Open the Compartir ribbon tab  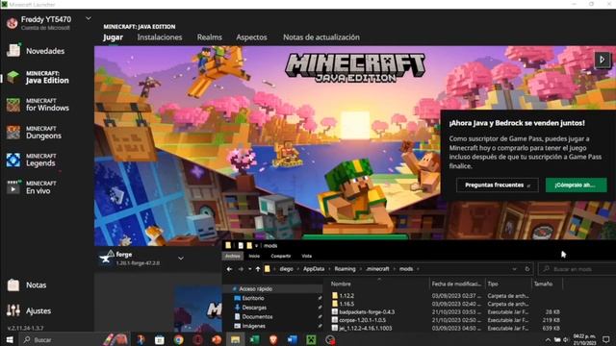click(280, 256)
